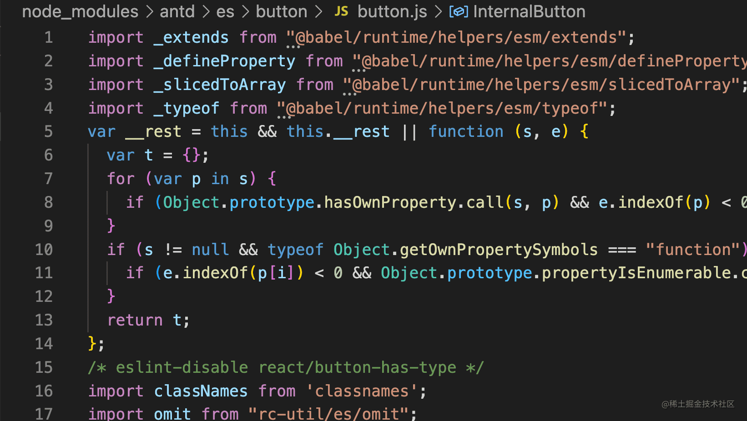Click getOwnPropertySymbols on line 10
This screenshot has width=747, height=421.
click(499, 250)
